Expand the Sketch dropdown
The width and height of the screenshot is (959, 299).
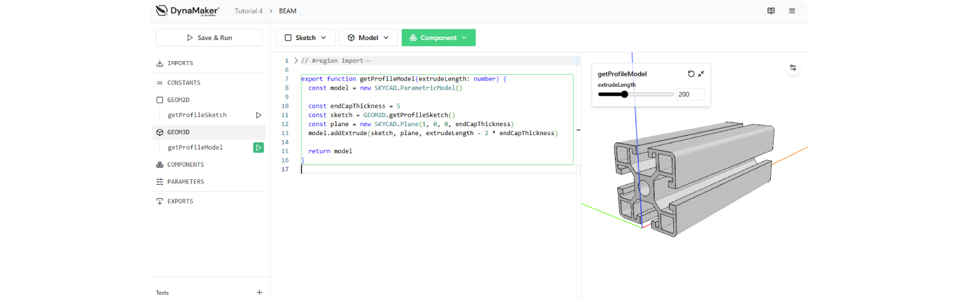pyautogui.click(x=305, y=38)
